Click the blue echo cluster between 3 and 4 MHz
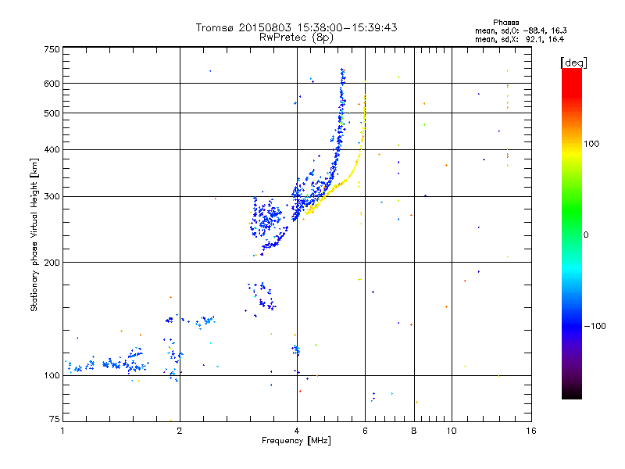Viewport: 625px width, 469px height. [268, 221]
